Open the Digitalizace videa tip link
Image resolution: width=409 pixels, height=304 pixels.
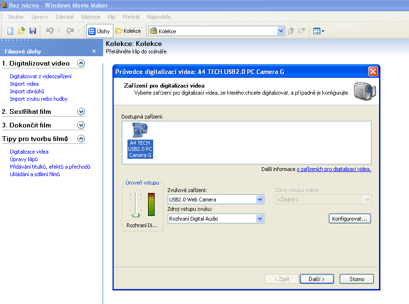coord(29,152)
